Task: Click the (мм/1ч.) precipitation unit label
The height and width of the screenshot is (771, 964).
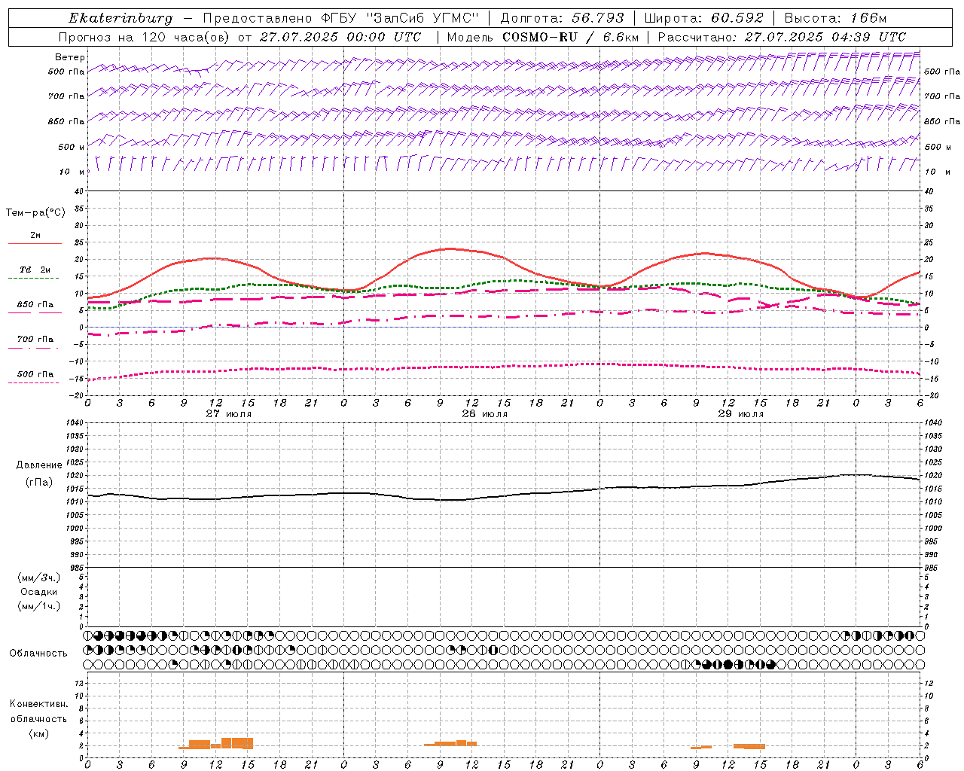Action: point(39,606)
